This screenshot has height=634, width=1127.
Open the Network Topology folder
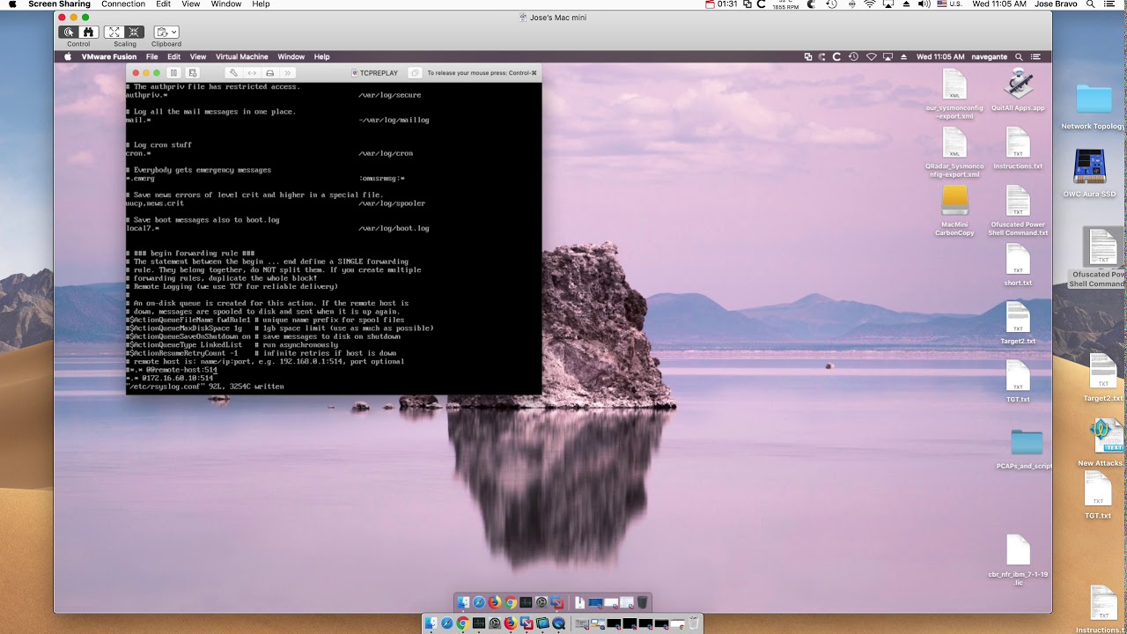click(1094, 107)
